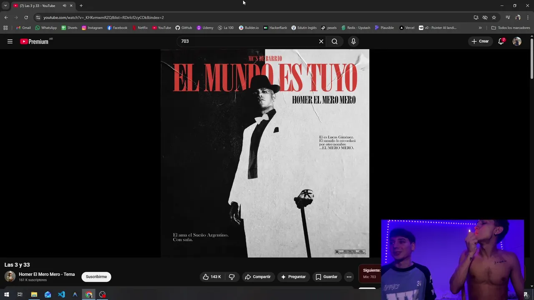Click the address bar URL
This screenshot has height=300, width=534.
pyautogui.click(x=103, y=17)
